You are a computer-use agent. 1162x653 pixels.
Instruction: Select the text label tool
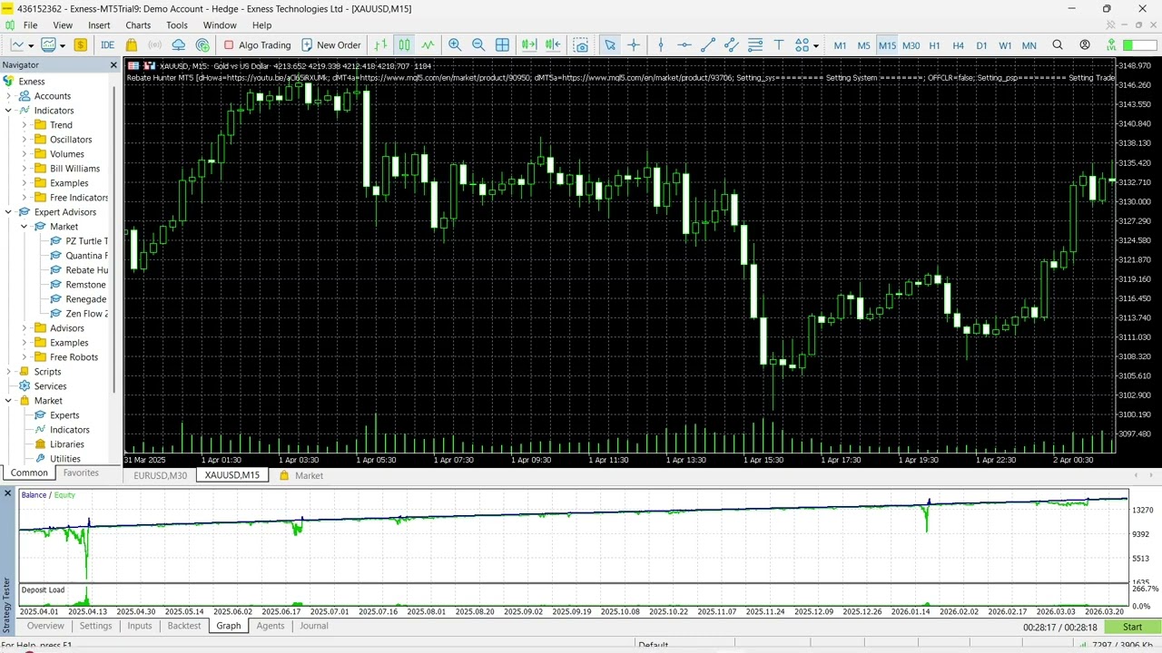coord(779,44)
